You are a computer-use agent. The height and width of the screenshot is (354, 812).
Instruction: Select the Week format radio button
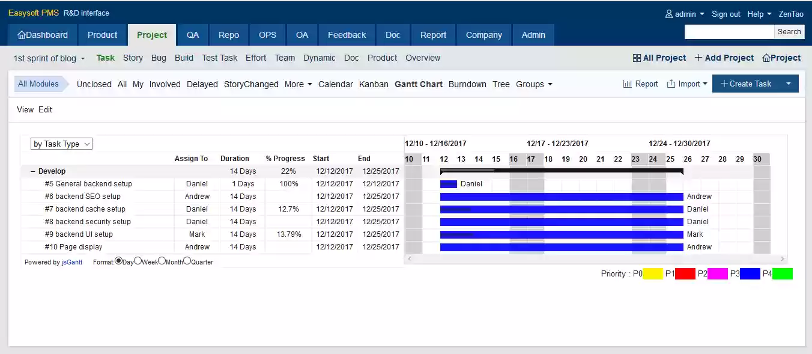pyautogui.click(x=138, y=261)
